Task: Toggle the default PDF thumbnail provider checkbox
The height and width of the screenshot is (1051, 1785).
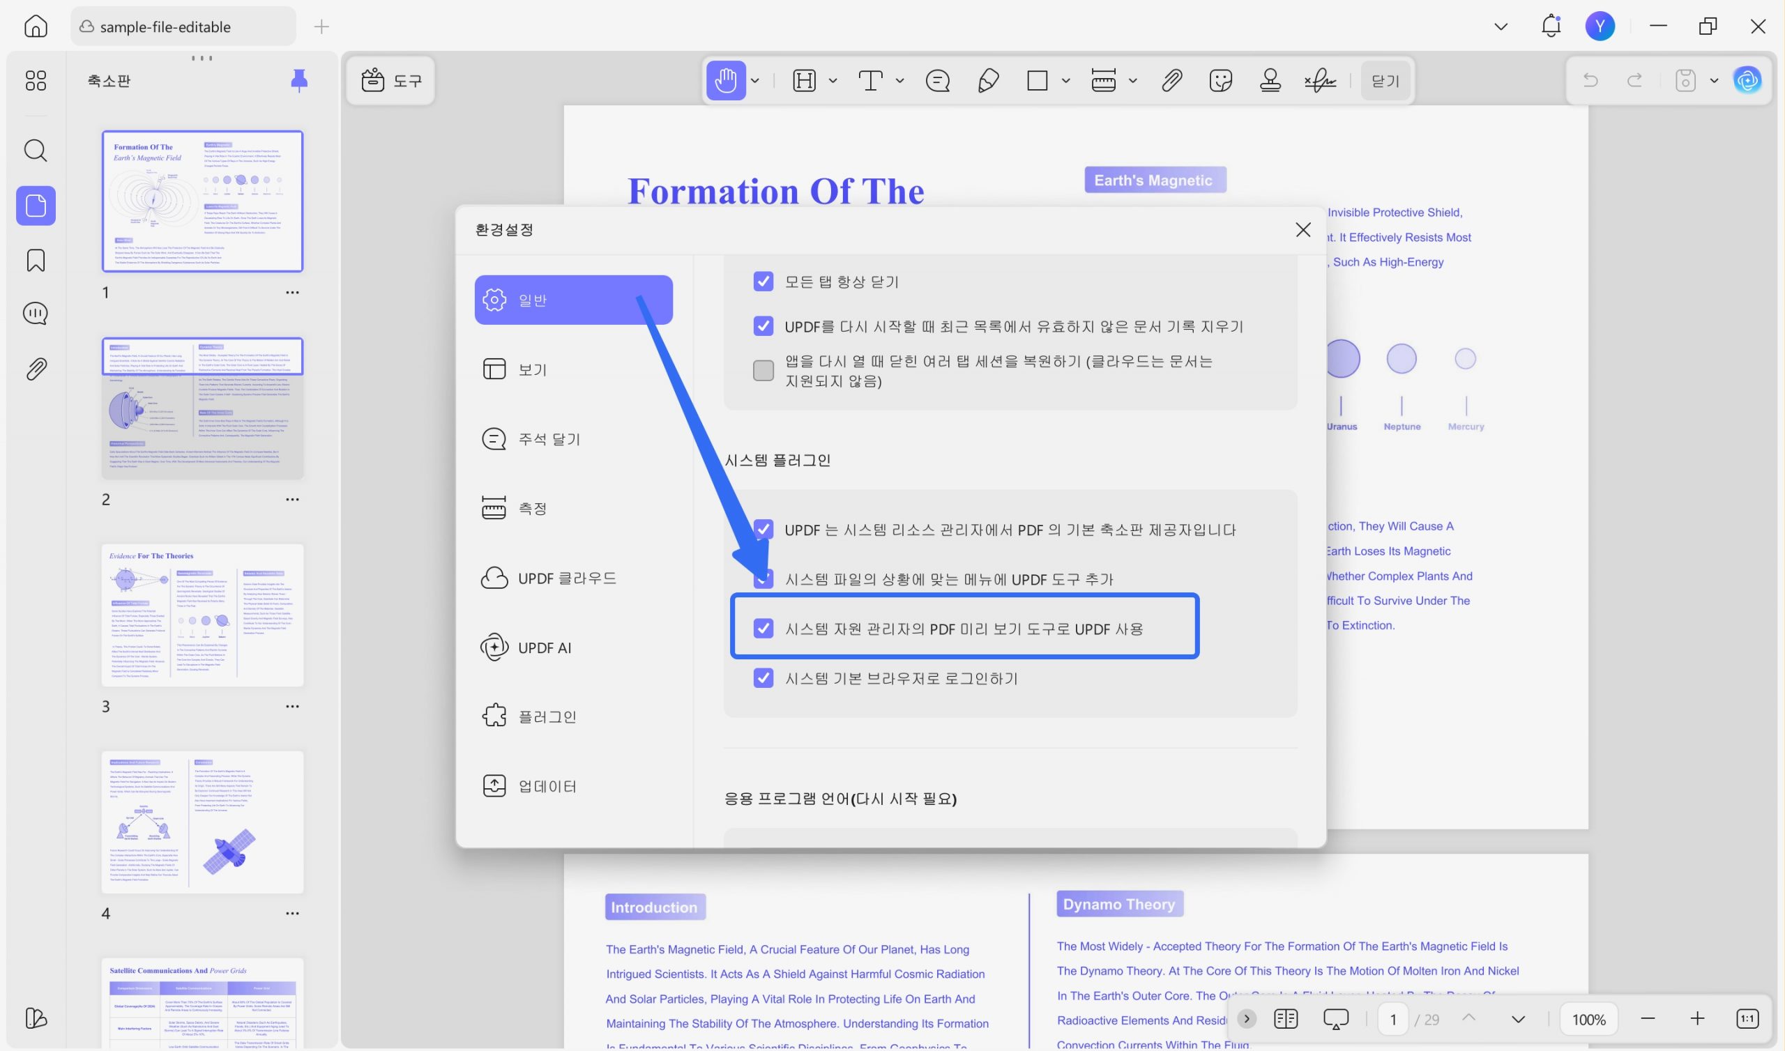Action: tap(764, 529)
